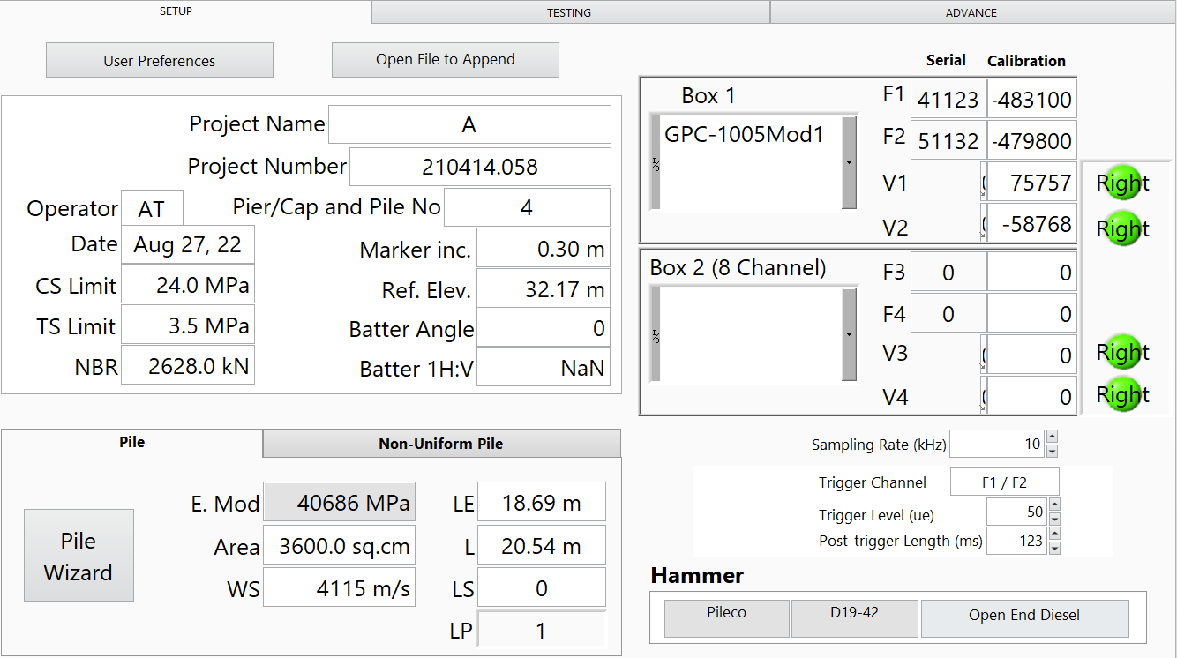Decrease Post-trigger Length with down arrow

pos(1054,548)
